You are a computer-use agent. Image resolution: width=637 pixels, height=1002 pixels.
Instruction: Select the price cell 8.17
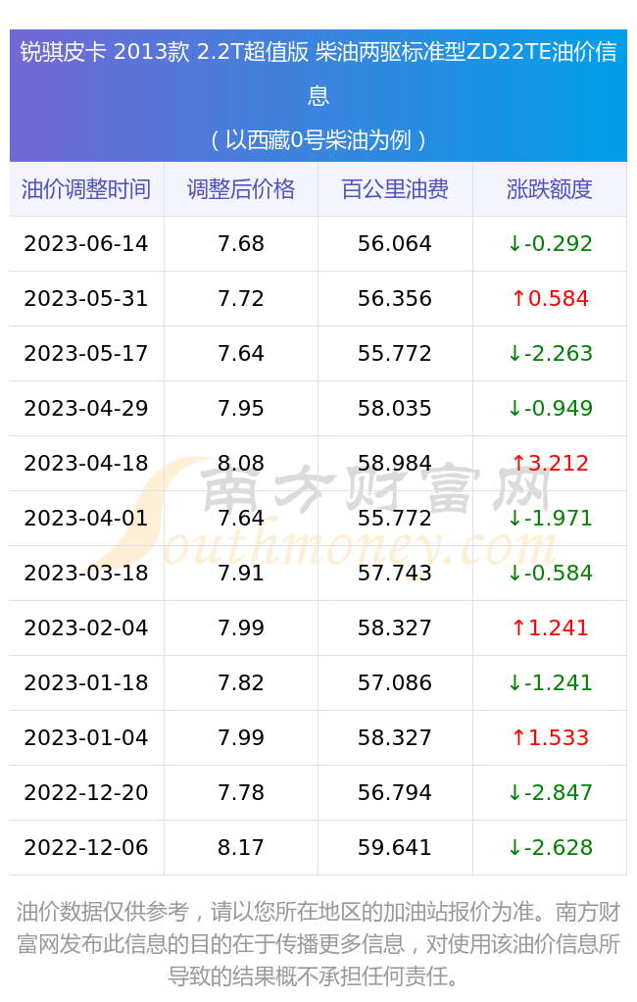coord(241,847)
